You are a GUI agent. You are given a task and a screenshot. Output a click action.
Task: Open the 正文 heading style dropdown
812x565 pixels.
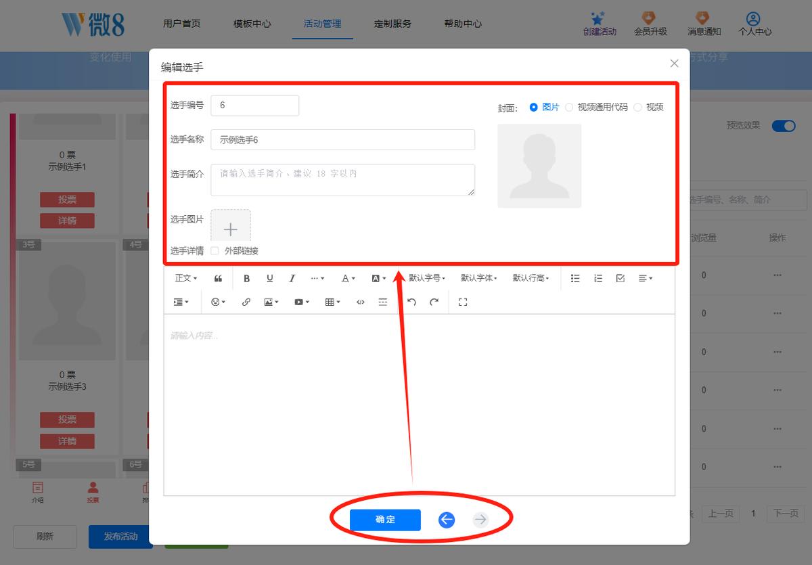click(186, 278)
